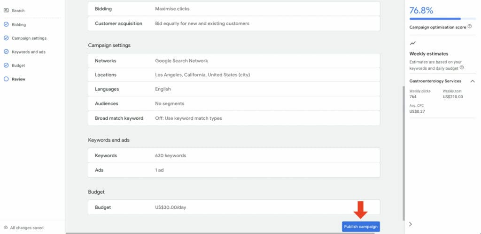
Task: Open the Locations row for Los Angeles
Action: pos(233,75)
